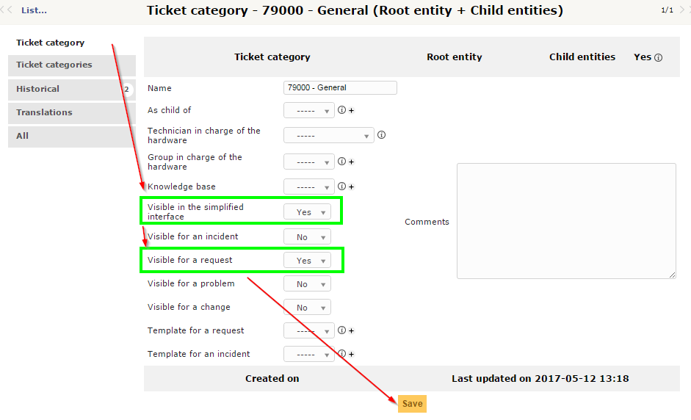
Task: Click info icon beside Knowledge base dropdown
Action: tap(341, 187)
